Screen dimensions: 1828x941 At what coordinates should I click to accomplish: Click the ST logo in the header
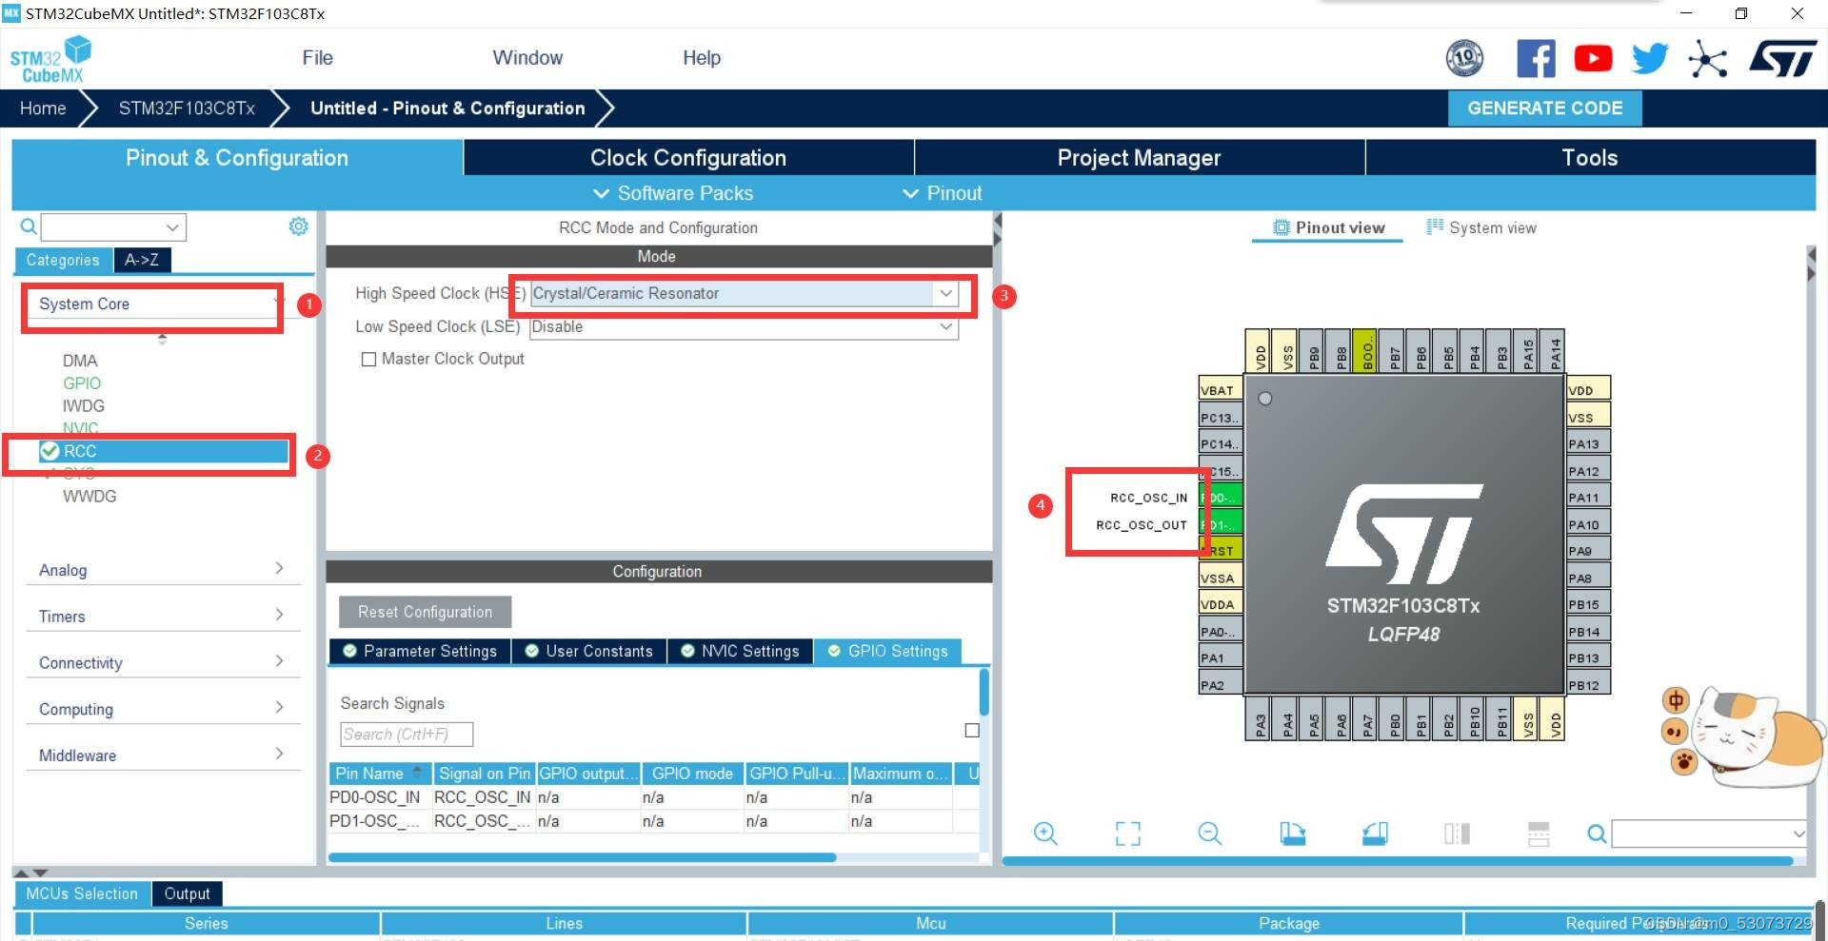click(x=1782, y=59)
